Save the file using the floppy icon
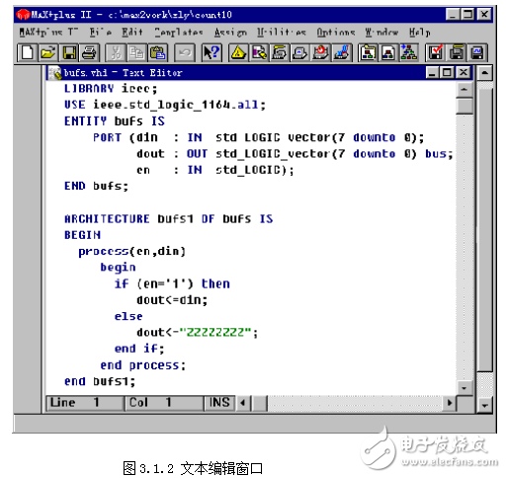Image resolution: width=506 pixels, height=478 pixels. [69, 52]
